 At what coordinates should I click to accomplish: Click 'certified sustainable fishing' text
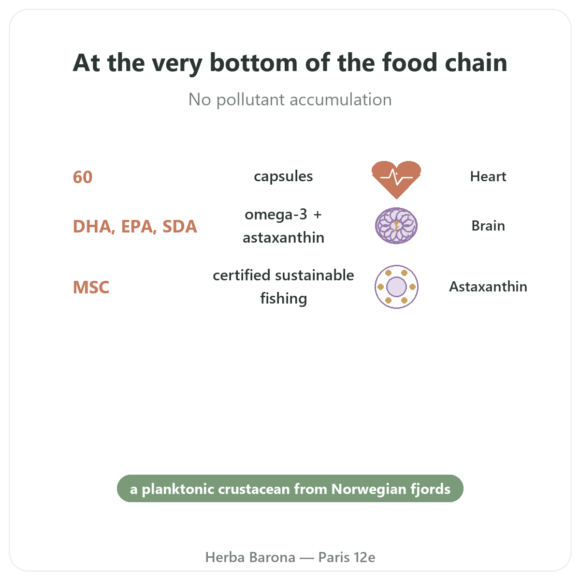(284, 287)
